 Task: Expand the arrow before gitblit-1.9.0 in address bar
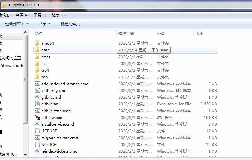point(10,5)
